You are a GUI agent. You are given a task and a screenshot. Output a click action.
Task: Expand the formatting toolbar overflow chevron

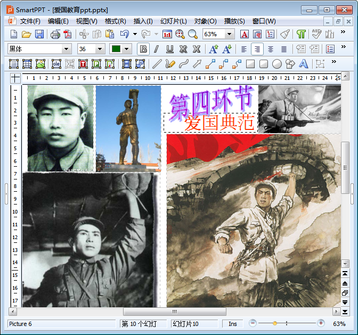344,46
